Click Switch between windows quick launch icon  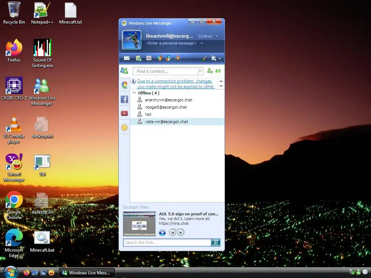click(43, 273)
